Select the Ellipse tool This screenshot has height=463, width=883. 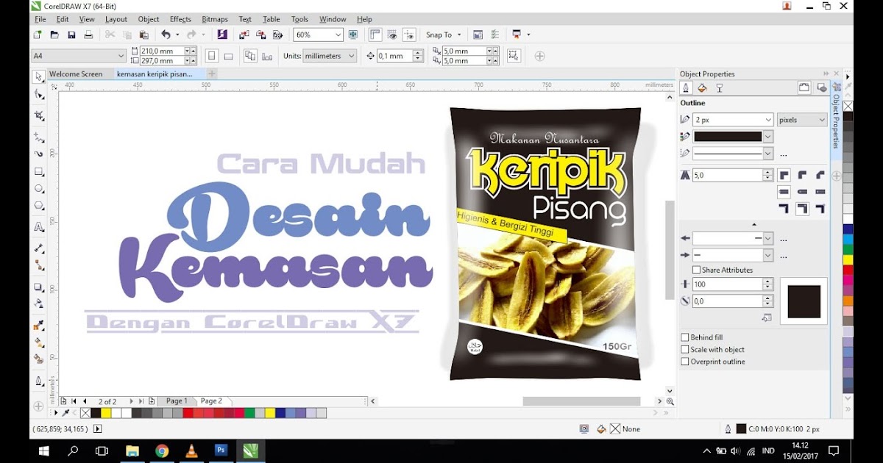click(39, 189)
